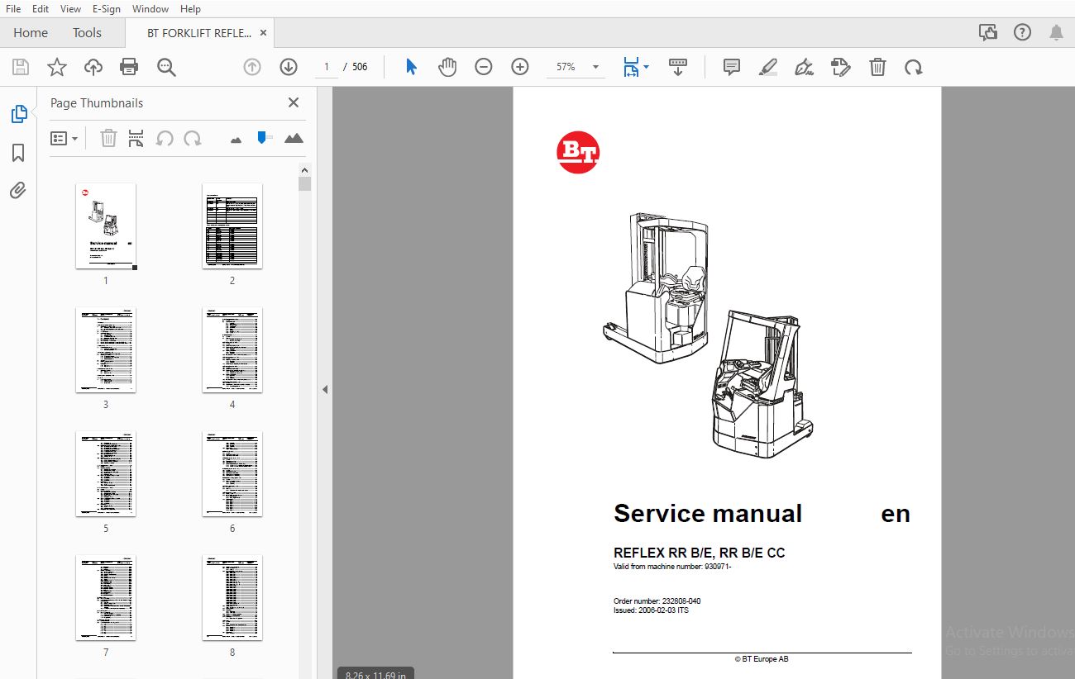This screenshot has height=679, width=1075.
Task: Open the Attachments paperclip panel
Action: coord(18,191)
